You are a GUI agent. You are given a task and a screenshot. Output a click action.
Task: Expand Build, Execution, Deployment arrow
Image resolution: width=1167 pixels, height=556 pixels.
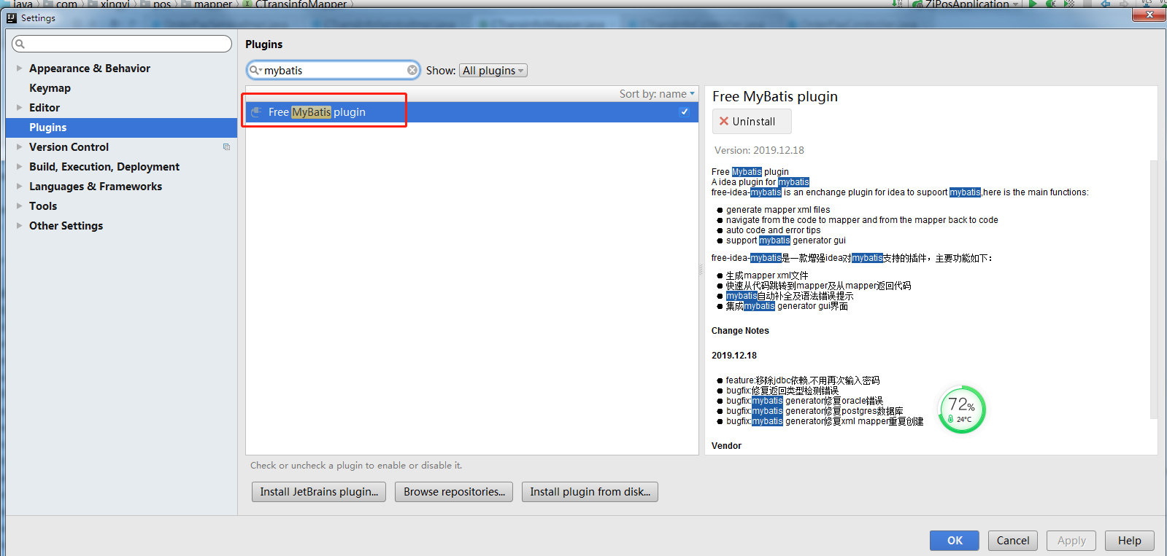coord(19,166)
